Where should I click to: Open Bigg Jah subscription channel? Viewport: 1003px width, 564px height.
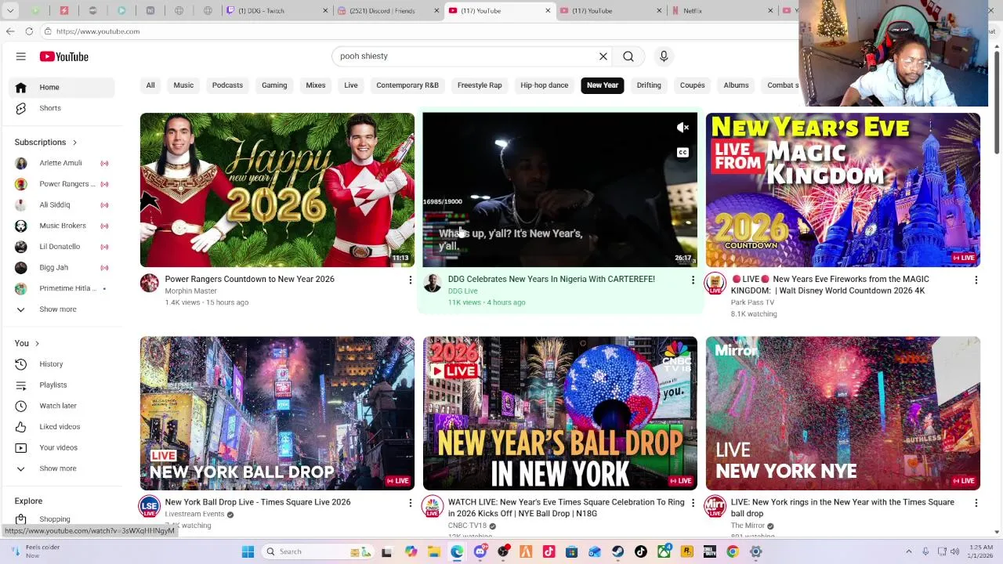pyautogui.click(x=63, y=268)
